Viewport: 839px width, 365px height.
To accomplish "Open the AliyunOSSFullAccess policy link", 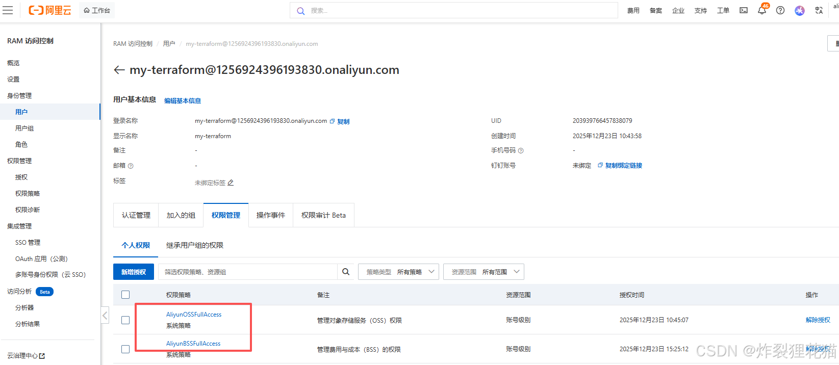I will tap(194, 315).
